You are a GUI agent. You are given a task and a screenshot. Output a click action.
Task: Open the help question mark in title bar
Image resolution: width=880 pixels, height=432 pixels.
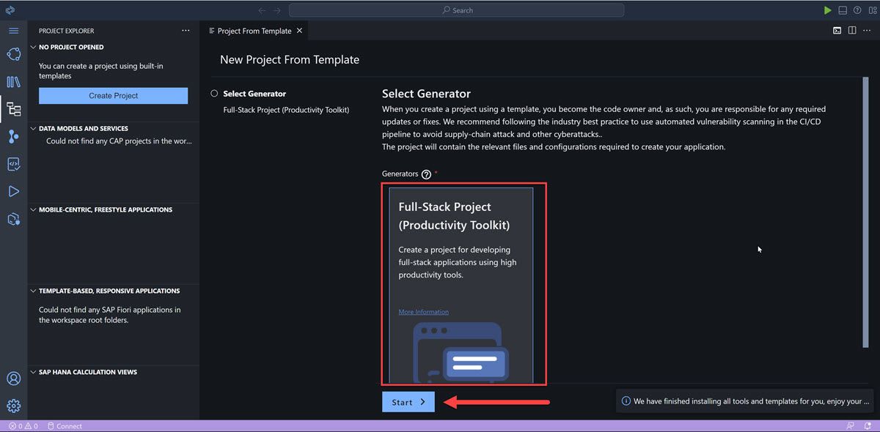point(857,10)
